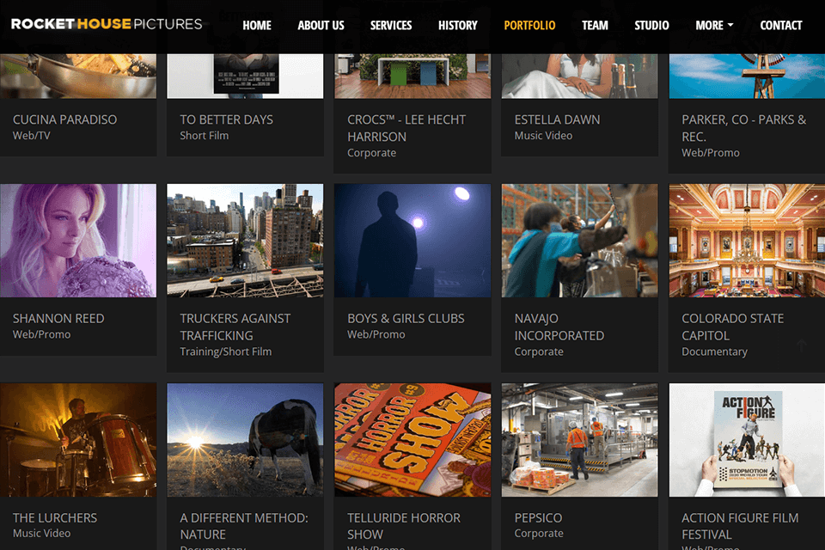Click "Web/TV" under Cucina Paradiso
The height and width of the screenshot is (550, 825).
tap(32, 136)
